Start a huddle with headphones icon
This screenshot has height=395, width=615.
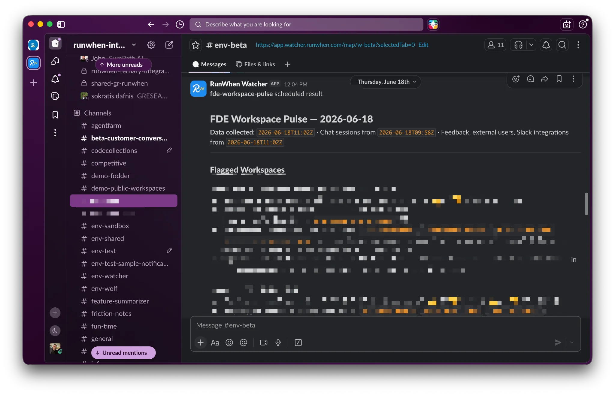click(x=518, y=45)
